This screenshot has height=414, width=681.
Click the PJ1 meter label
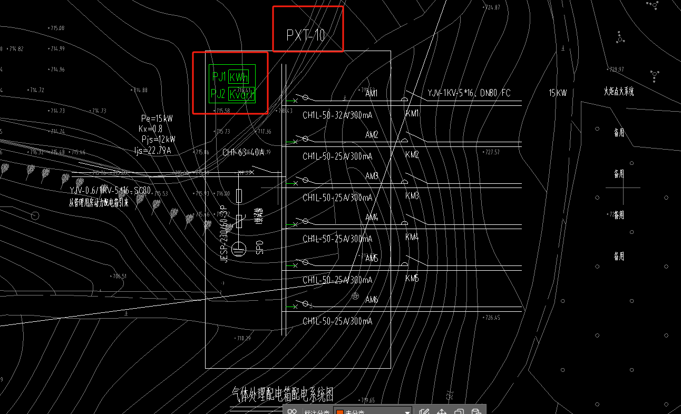tap(219, 77)
